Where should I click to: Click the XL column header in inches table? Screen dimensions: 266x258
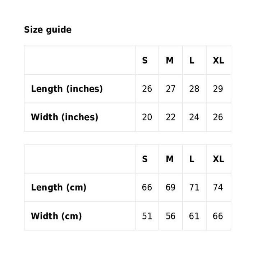click(218, 61)
